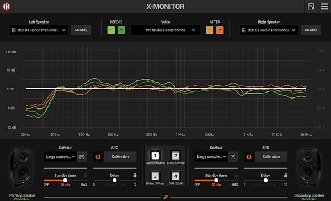Screen dimensions: 331x201
Task: Adjust the secondary Standby timer slider handle
Action: coord(216,181)
